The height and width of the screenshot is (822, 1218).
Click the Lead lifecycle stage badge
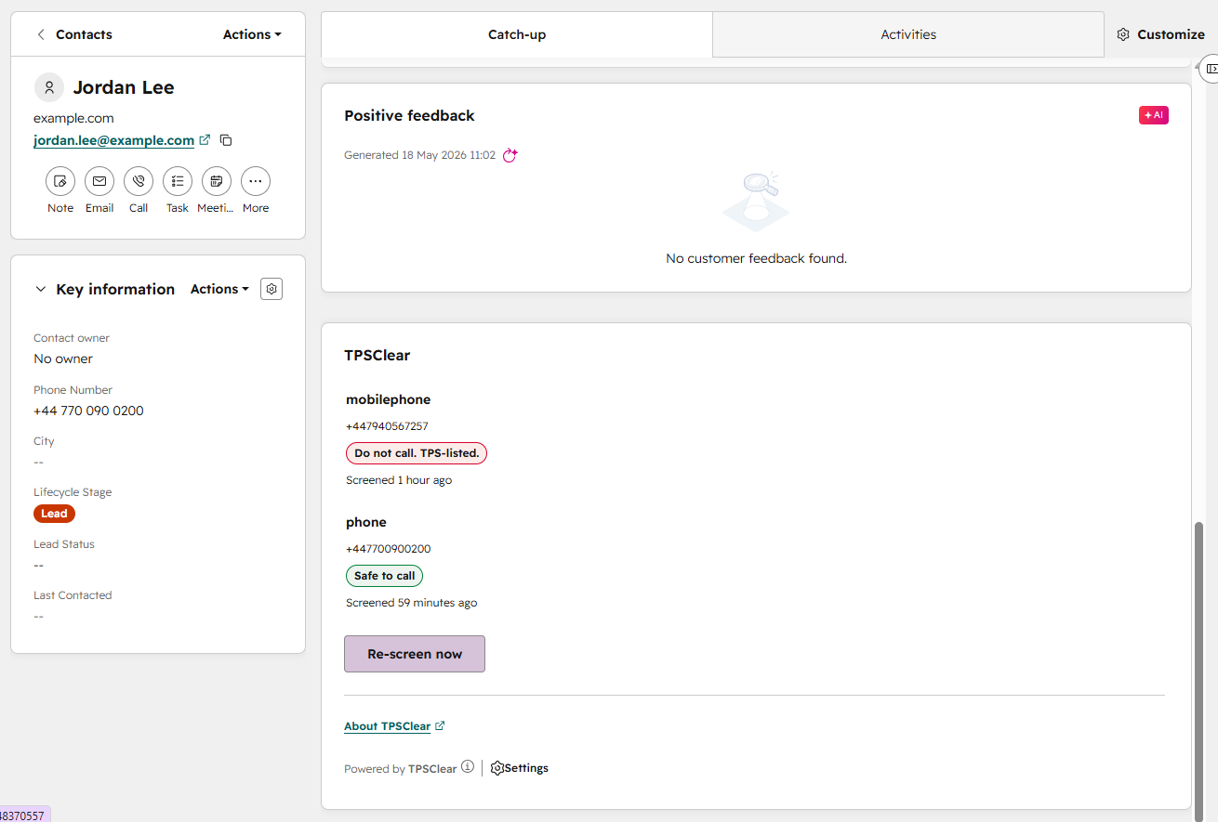pyautogui.click(x=54, y=514)
